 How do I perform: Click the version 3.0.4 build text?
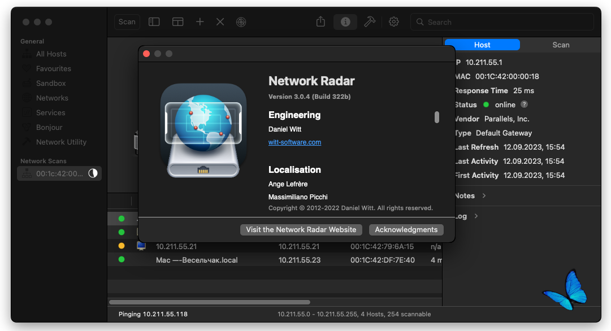(309, 97)
